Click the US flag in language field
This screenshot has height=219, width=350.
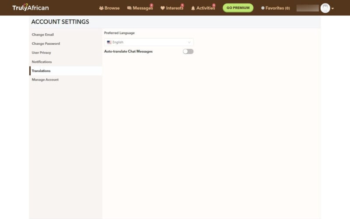[x=109, y=42]
